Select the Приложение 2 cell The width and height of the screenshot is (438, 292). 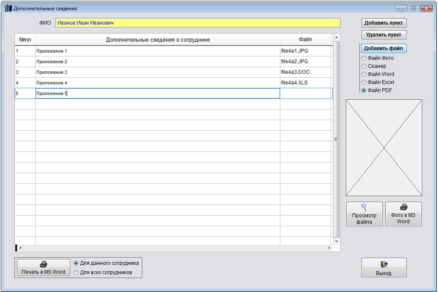158,62
